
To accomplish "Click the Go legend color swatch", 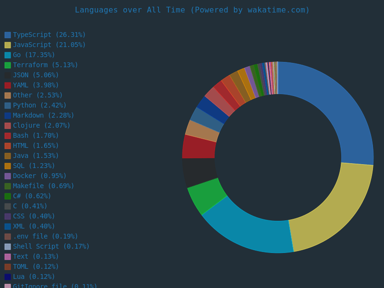I will click(8, 55).
